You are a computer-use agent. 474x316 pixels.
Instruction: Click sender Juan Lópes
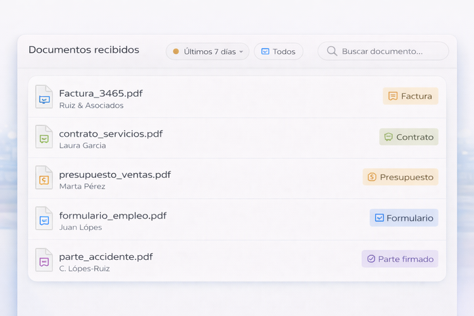pyautogui.click(x=81, y=227)
